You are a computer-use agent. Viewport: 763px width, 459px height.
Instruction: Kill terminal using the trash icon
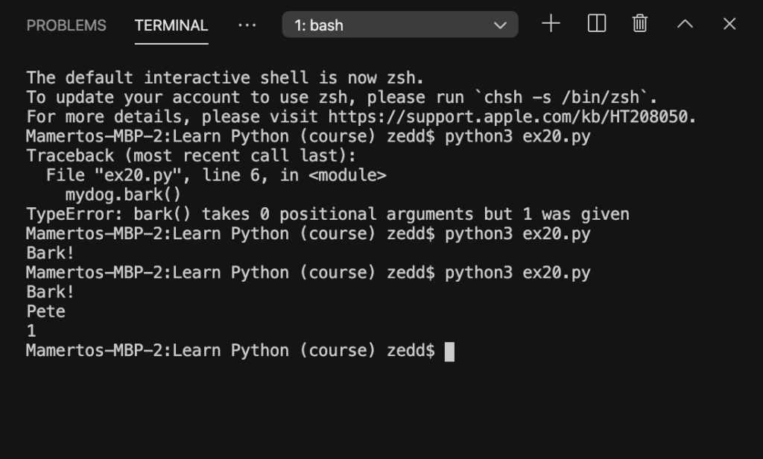coord(640,24)
